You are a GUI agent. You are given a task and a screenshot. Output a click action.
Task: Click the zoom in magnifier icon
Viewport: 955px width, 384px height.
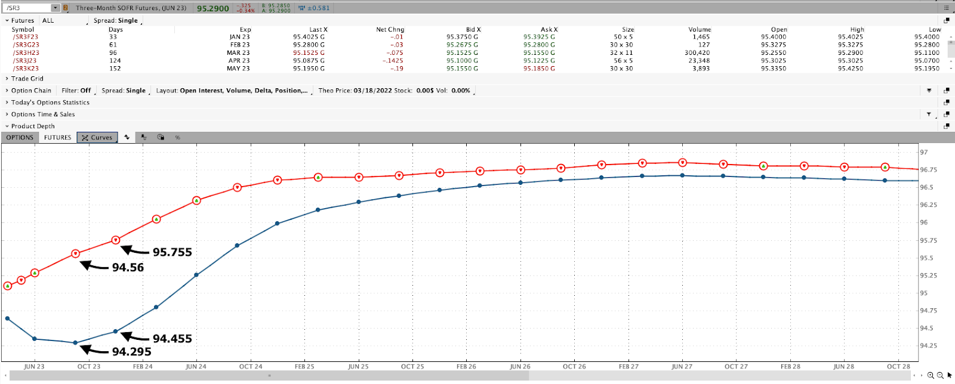[x=931, y=375]
